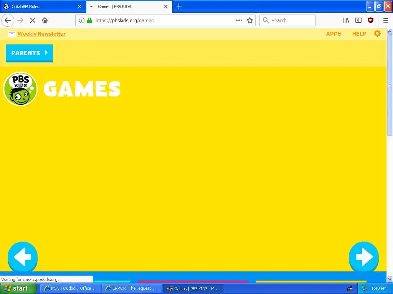Open a new tab with plus button

(179, 6)
